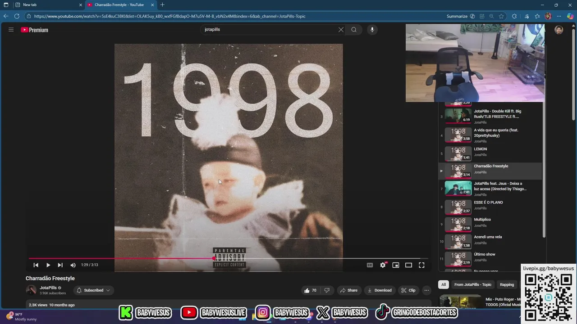577x324 pixels.
Task: Open the YouTube guide hamburger menu
Action: point(11,30)
